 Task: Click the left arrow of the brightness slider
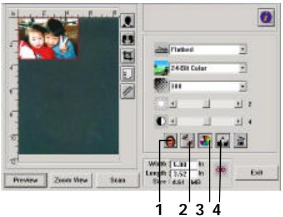pos(173,104)
